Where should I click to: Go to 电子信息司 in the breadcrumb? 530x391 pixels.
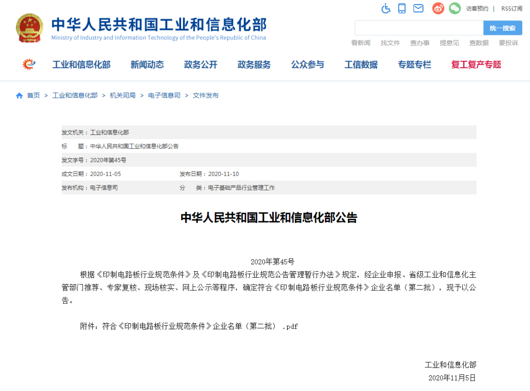click(x=164, y=96)
